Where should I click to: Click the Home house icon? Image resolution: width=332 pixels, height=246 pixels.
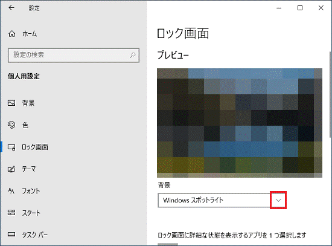coord(11,34)
